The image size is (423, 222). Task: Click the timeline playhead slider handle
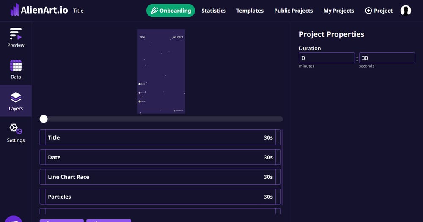coord(44,119)
